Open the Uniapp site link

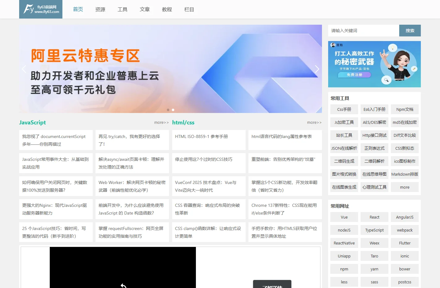(344, 256)
